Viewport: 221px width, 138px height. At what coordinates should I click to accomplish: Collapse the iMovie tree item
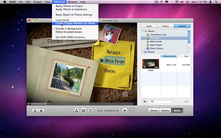143,31
